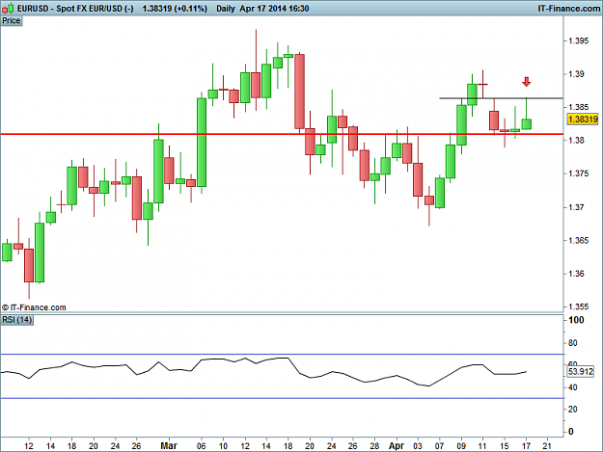Click the IT-Finance.com header text
The height and width of the screenshot is (452, 603).
[x=569, y=9]
